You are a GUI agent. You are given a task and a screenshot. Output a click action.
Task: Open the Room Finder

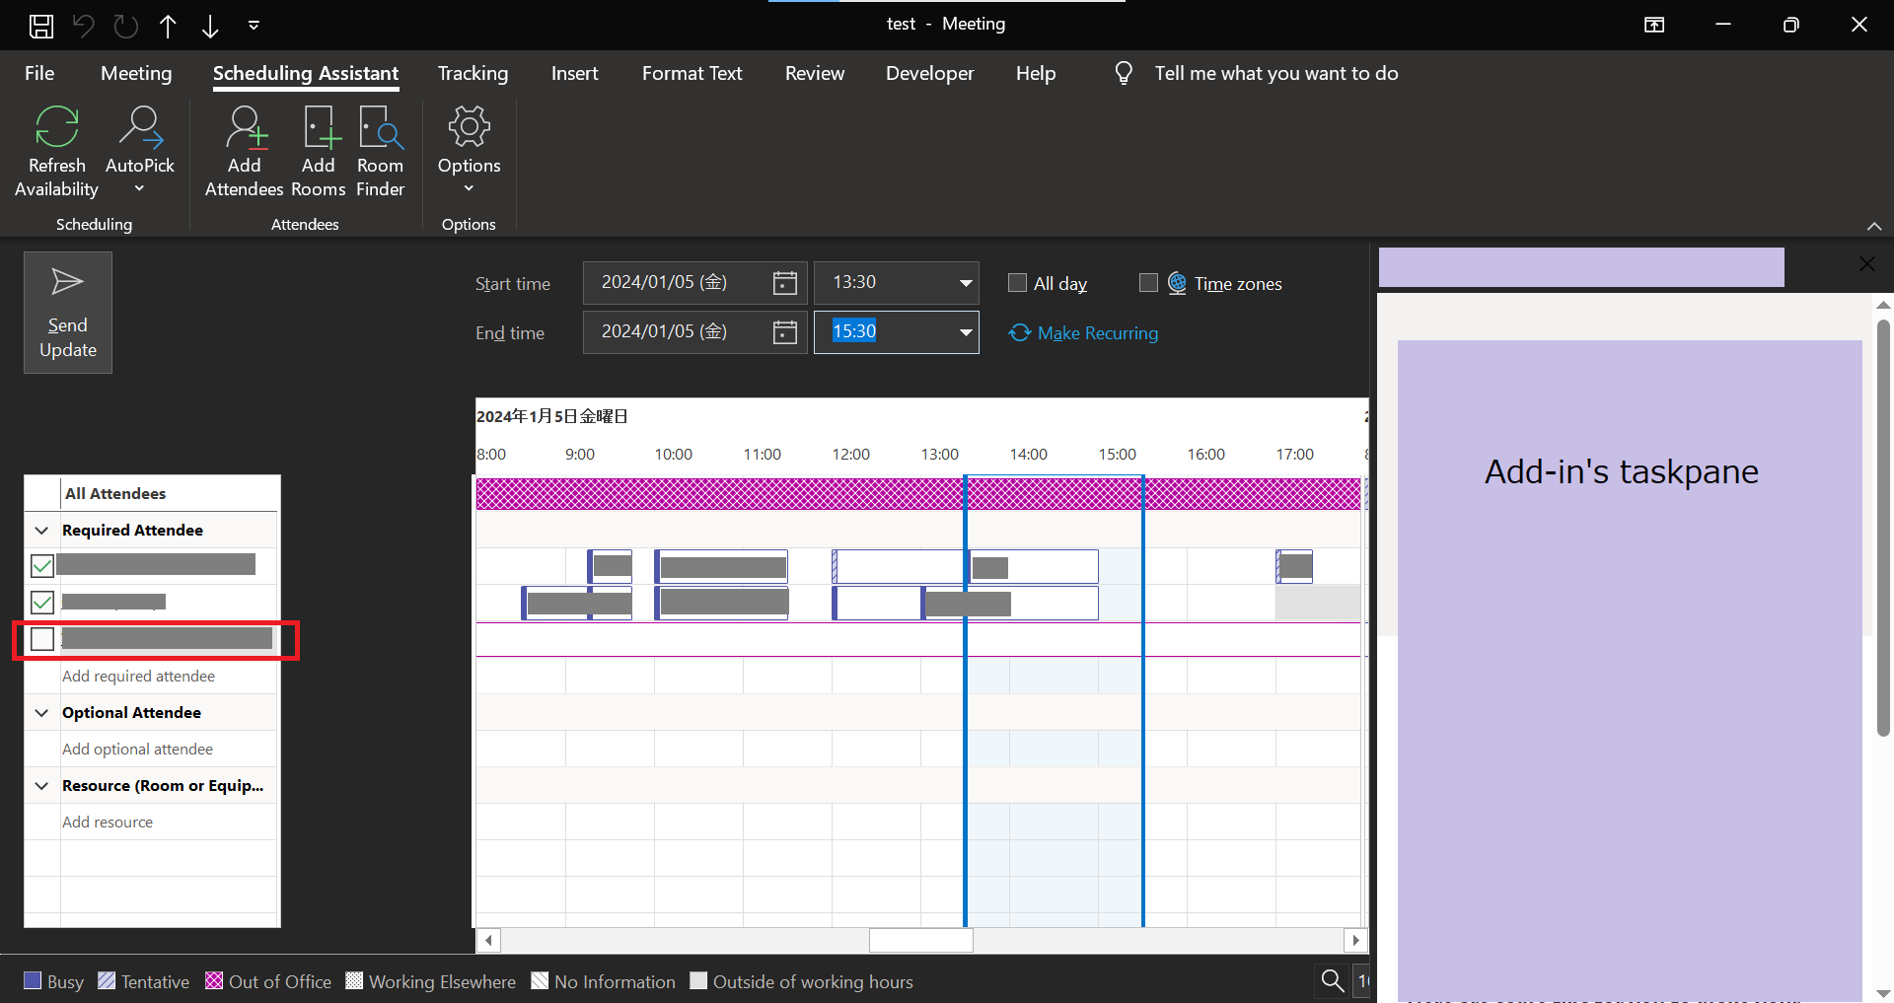(x=380, y=126)
